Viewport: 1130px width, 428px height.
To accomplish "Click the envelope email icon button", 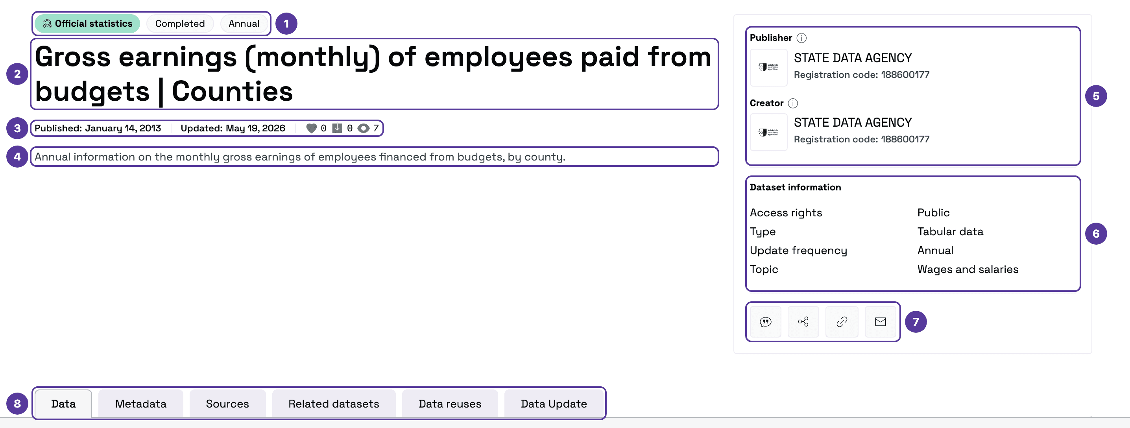I will (x=881, y=322).
